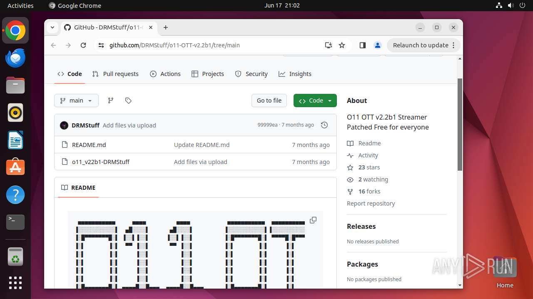Click the scrollbar down arrow
533x299 pixels.
[460, 285]
